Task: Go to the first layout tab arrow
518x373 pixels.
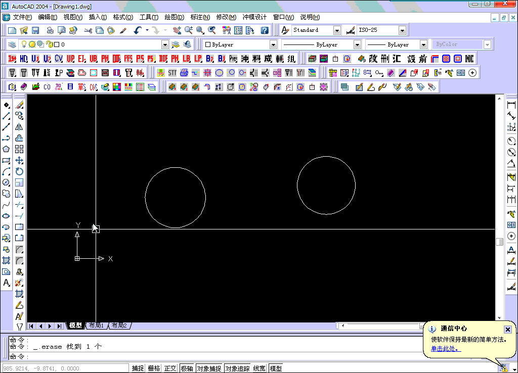Action: coord(31,326)
